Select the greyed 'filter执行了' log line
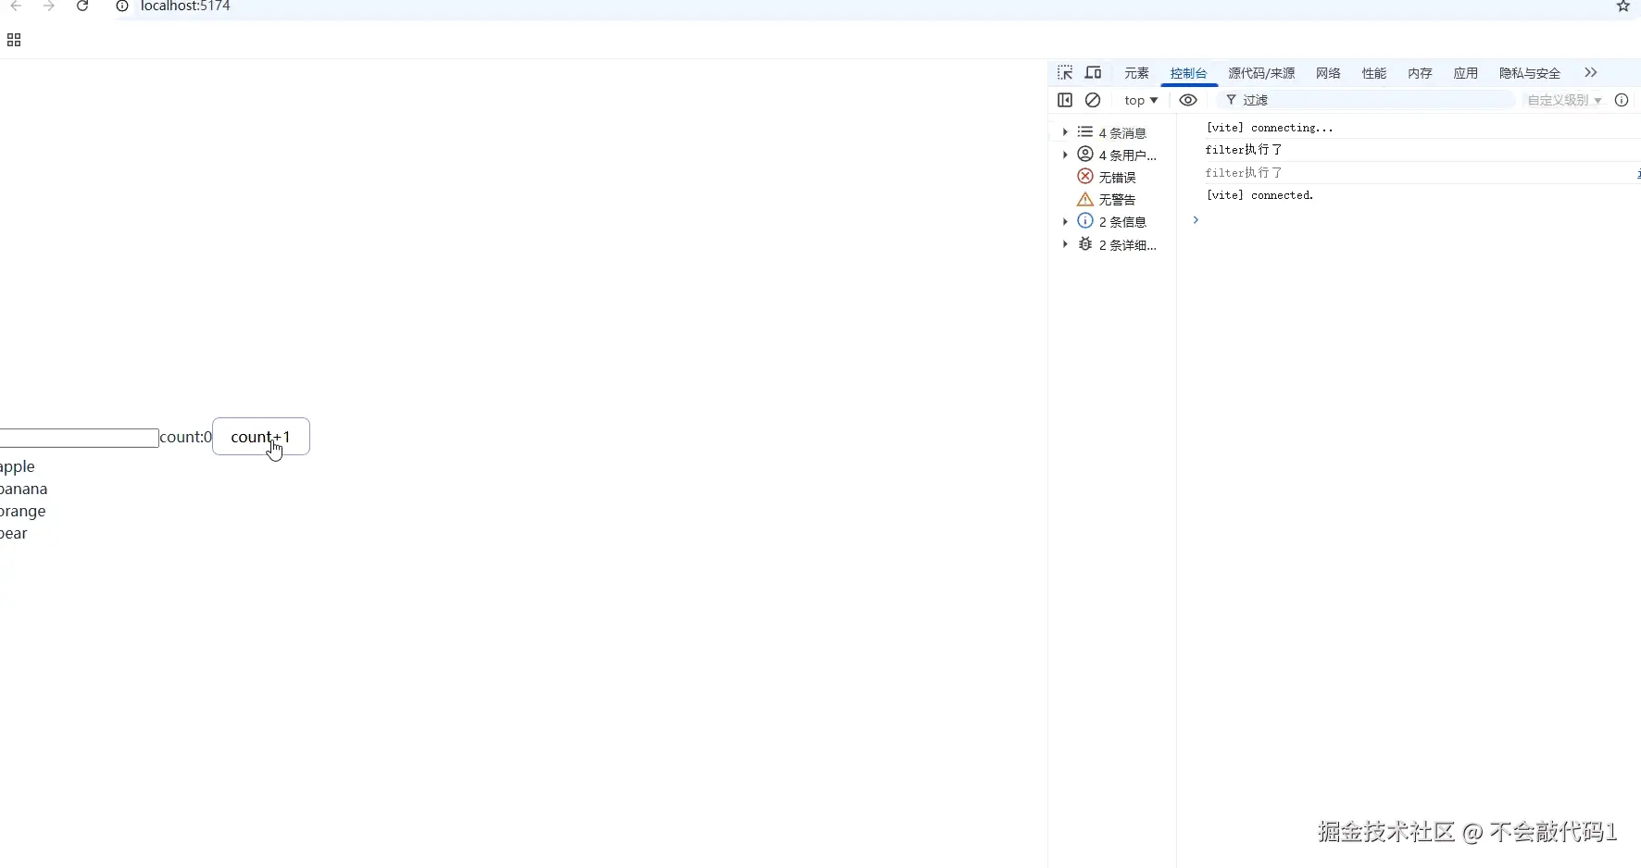Screen dimensions: 1641x868 tap(1244, 173)
